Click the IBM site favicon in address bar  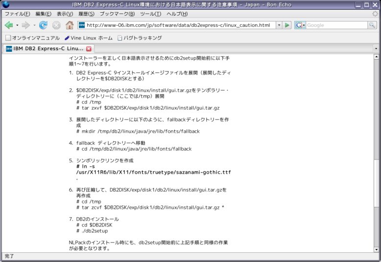click(x=82, y=25)
